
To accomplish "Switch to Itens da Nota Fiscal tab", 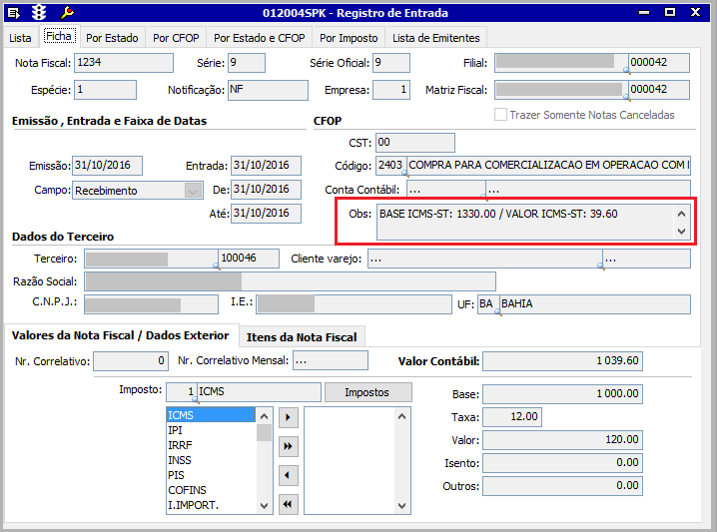I will tap(302, 337).
